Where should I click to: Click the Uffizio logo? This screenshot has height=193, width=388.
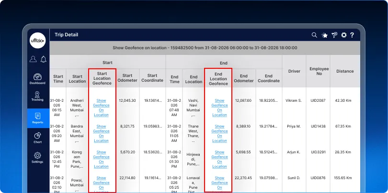[38, 41]
